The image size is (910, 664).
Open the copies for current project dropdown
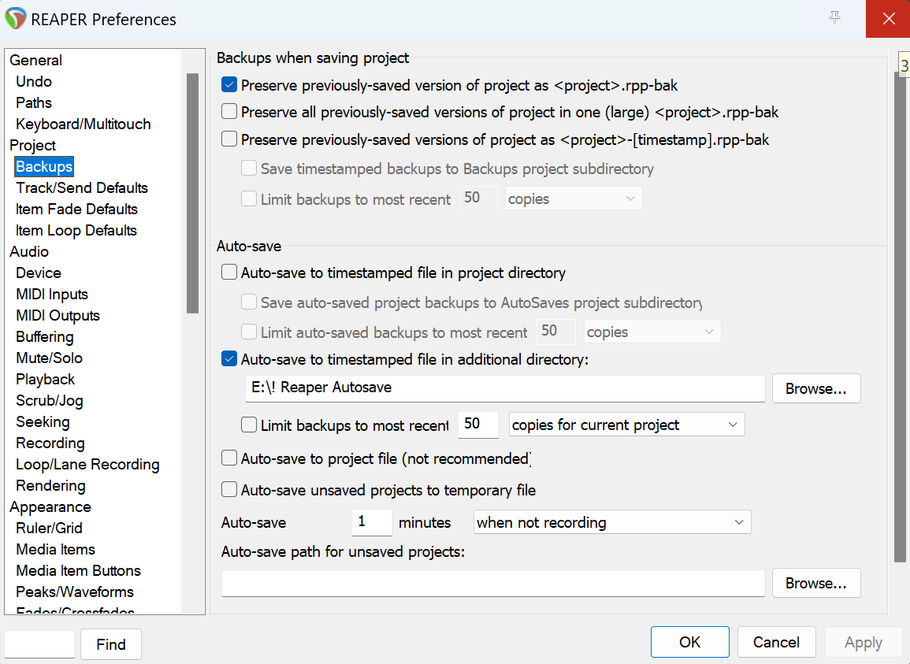(x=626, y=425)
